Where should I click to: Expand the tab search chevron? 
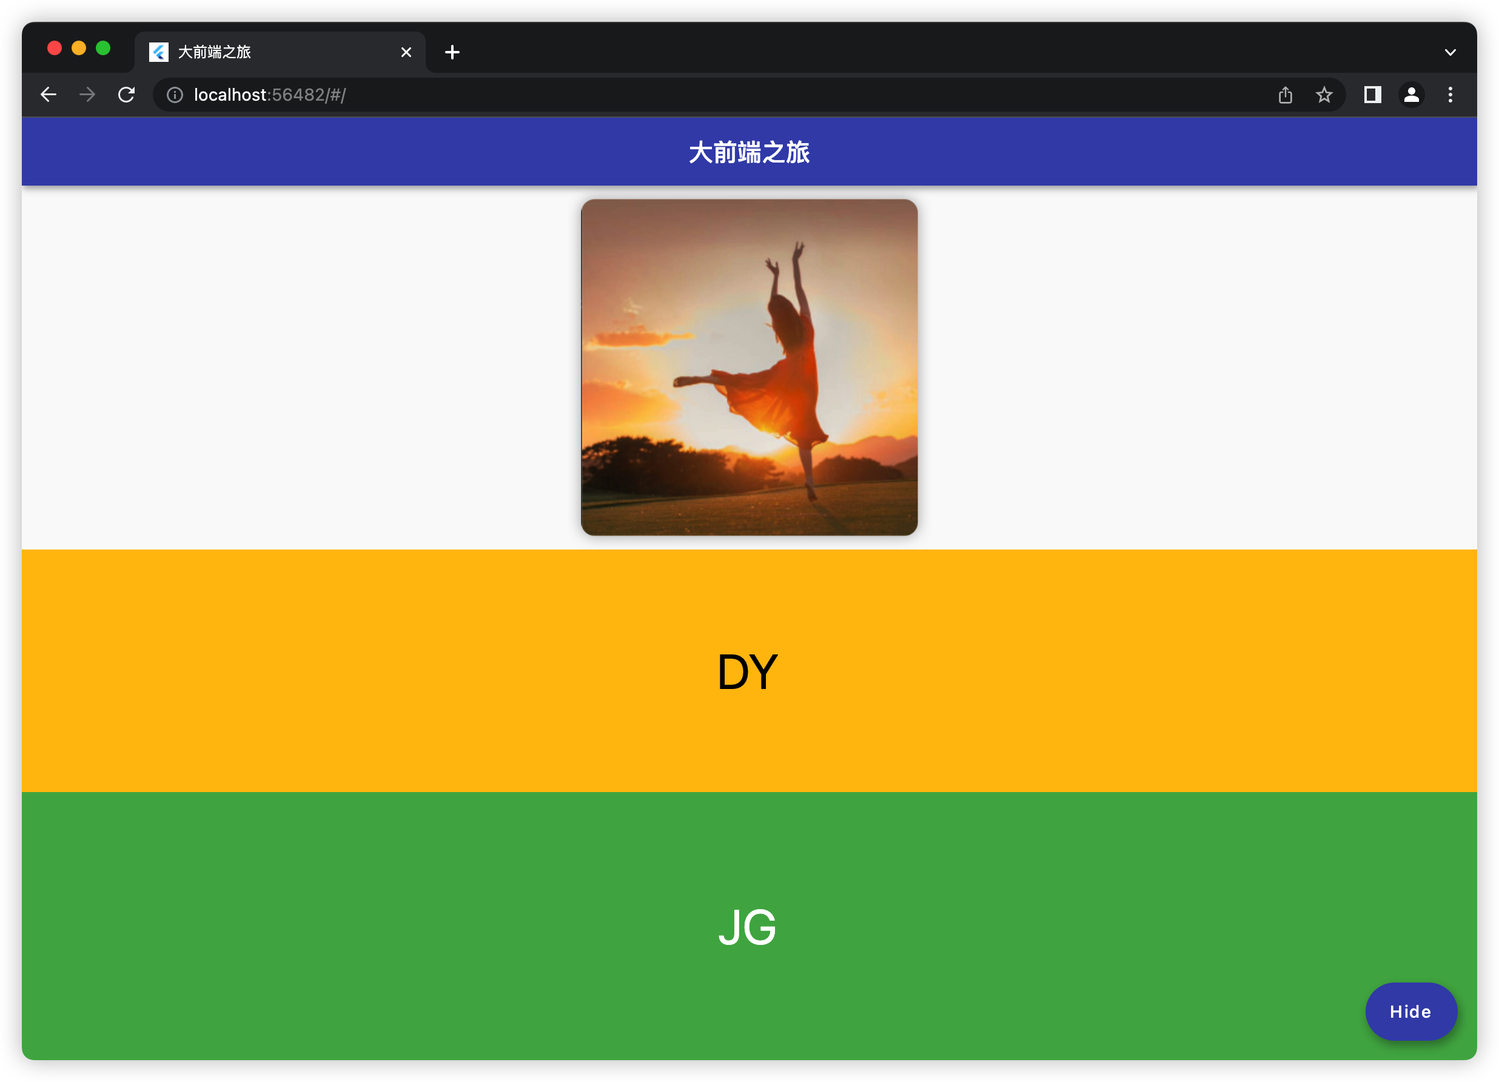coord(1450,52)
